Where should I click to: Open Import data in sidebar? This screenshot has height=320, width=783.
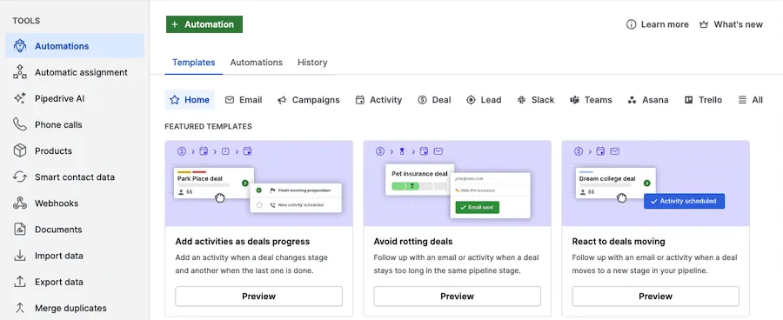click(75, 256)
